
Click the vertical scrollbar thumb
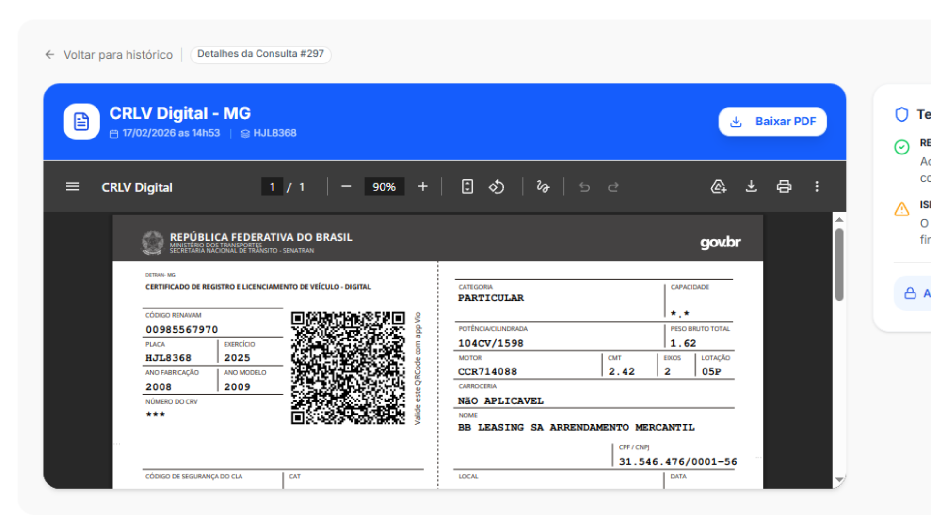[839, 264]
